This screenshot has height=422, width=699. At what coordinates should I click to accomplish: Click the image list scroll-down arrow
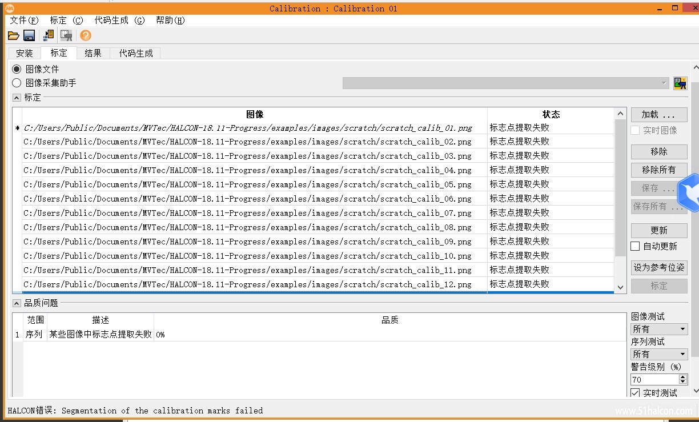point(621,288)
